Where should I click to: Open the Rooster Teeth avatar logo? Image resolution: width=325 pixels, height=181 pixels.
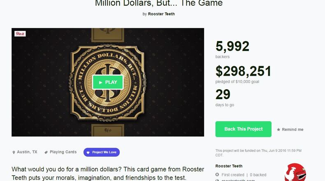tap(295, 173)
